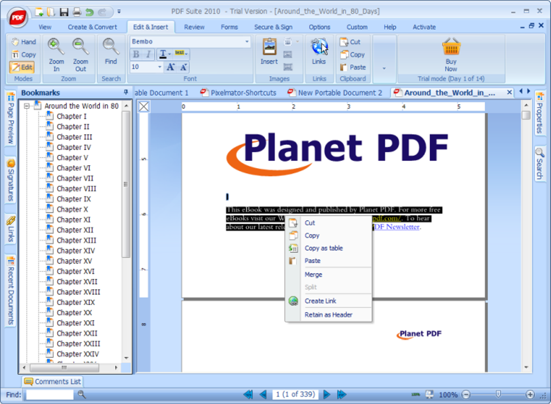Decrease the font size with small A

pos(184,67)
